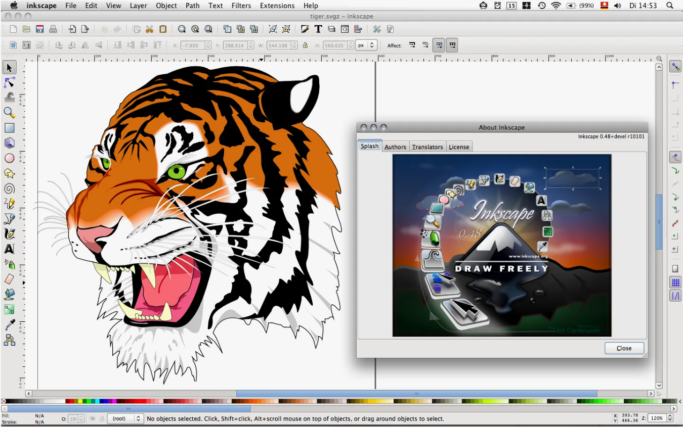Click the volume icon in menu bar

click(617, 6)
